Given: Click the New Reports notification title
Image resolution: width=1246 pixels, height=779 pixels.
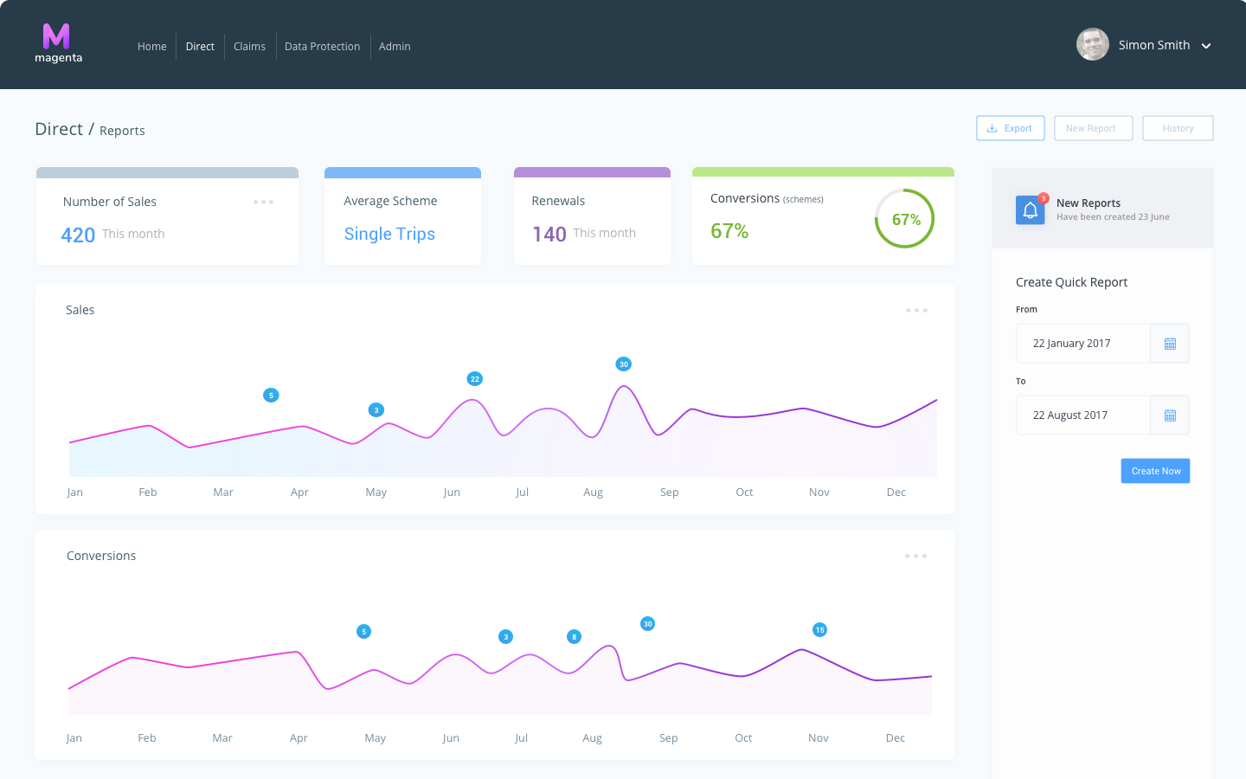Looking at the screenshot, I should point(1089,203).
